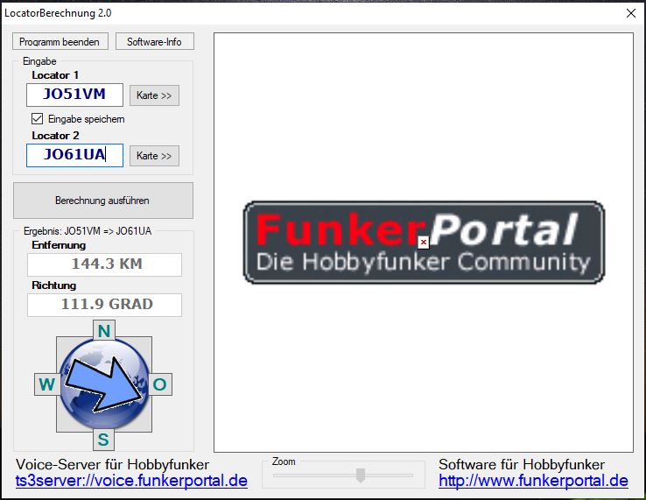Click the N compass marker

pyautogui.click(x=104, y=331)
